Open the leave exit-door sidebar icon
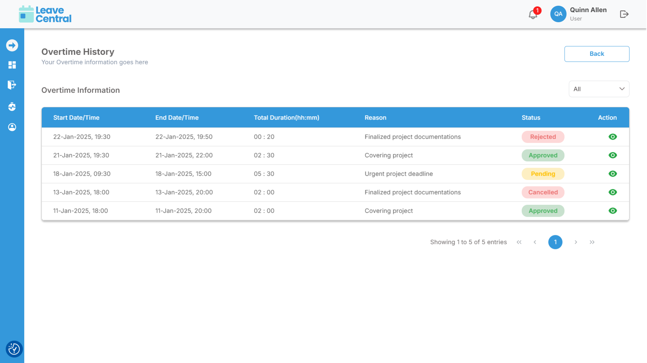The width and height of the screenshot is (647, 363). pyautogui.click(x=12, y=85)
